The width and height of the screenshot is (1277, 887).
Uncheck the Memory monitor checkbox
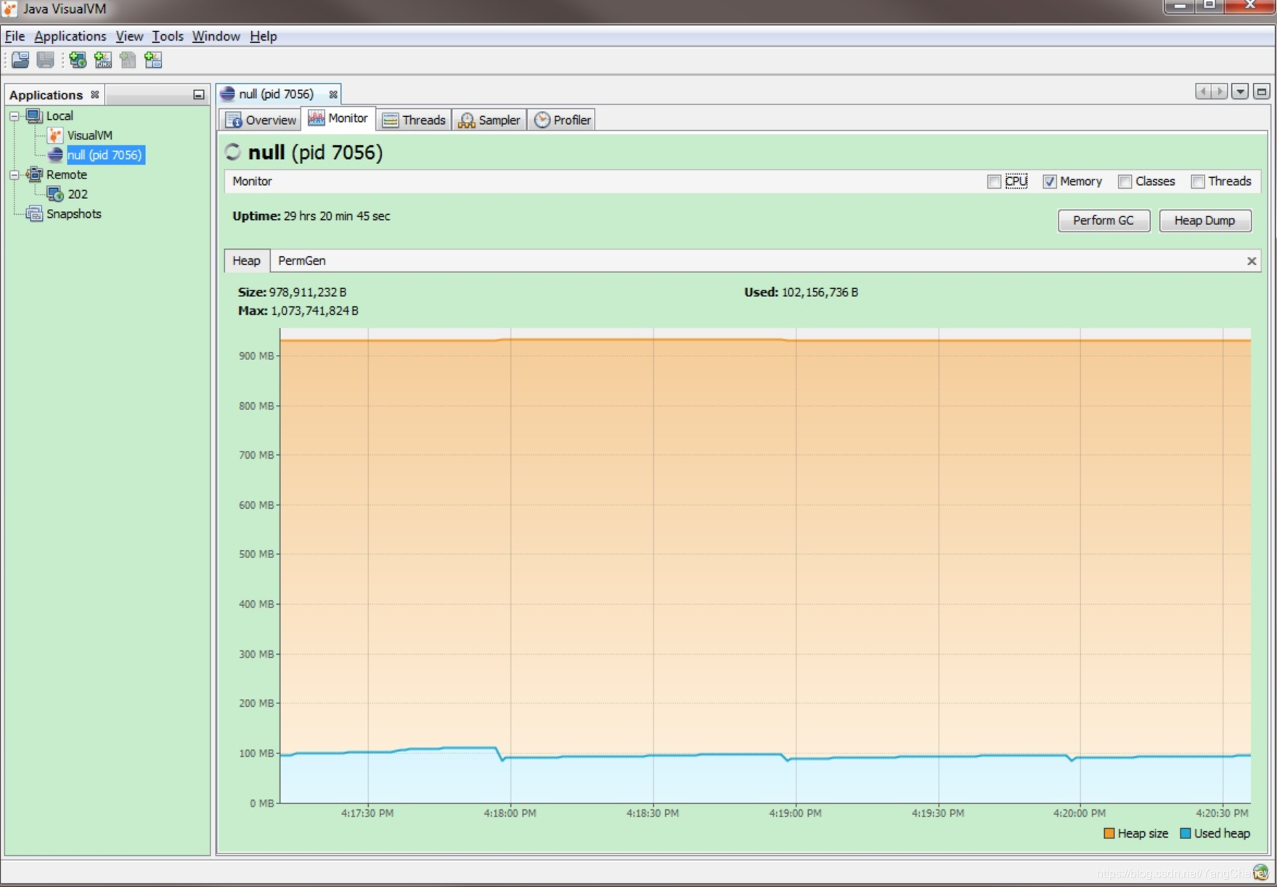coord(1050,182)
